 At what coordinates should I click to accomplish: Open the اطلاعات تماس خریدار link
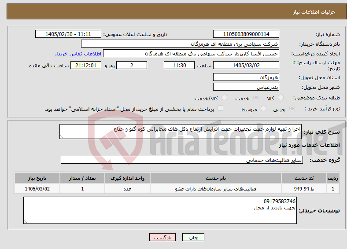pyautogui.click(x=78, y=54)
